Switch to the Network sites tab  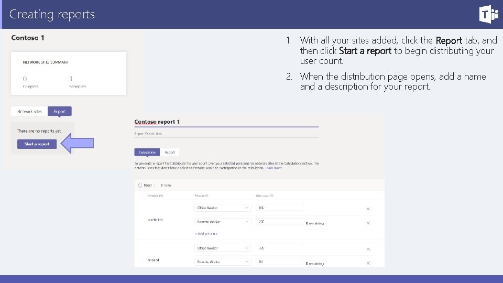[29, 111]
